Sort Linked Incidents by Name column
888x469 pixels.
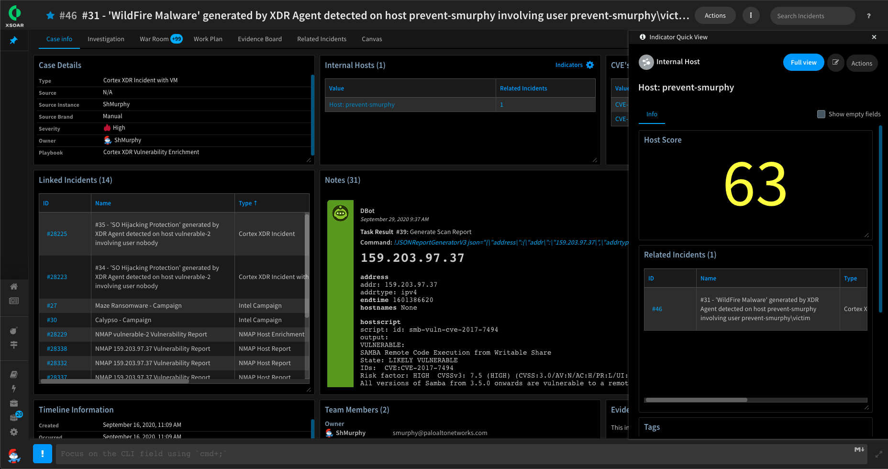click(x=103, y=203)
